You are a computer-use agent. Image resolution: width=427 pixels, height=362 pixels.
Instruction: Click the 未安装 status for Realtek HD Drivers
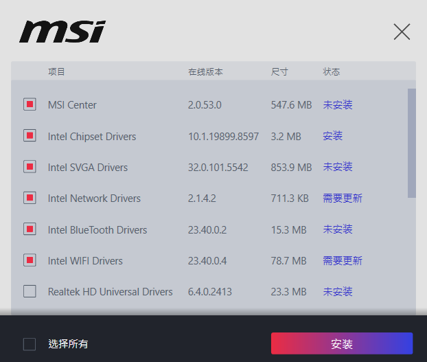click(x=338, y=291)
